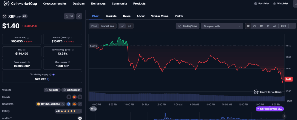Select the line chart style icon
The height and width of the screenshot is (120, 297).
[x=122, y=26]
